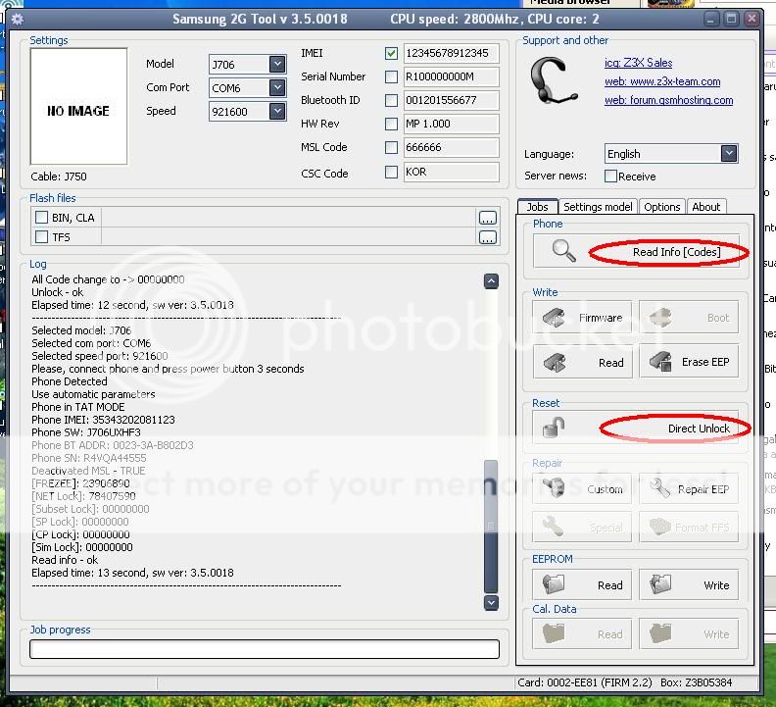776x707 pixels.
Task: Click the log scrollbar thumb
Action: (491, 527)
